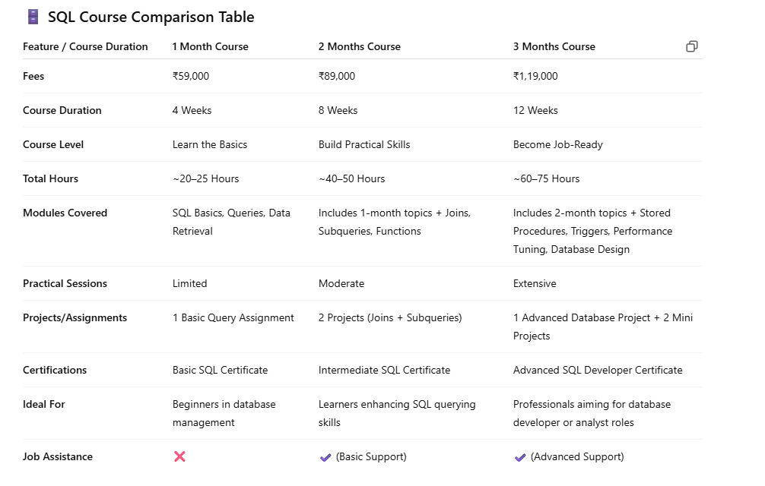Click the red cross under 1 Month Course
765x486 pixels.
[179, 456]
